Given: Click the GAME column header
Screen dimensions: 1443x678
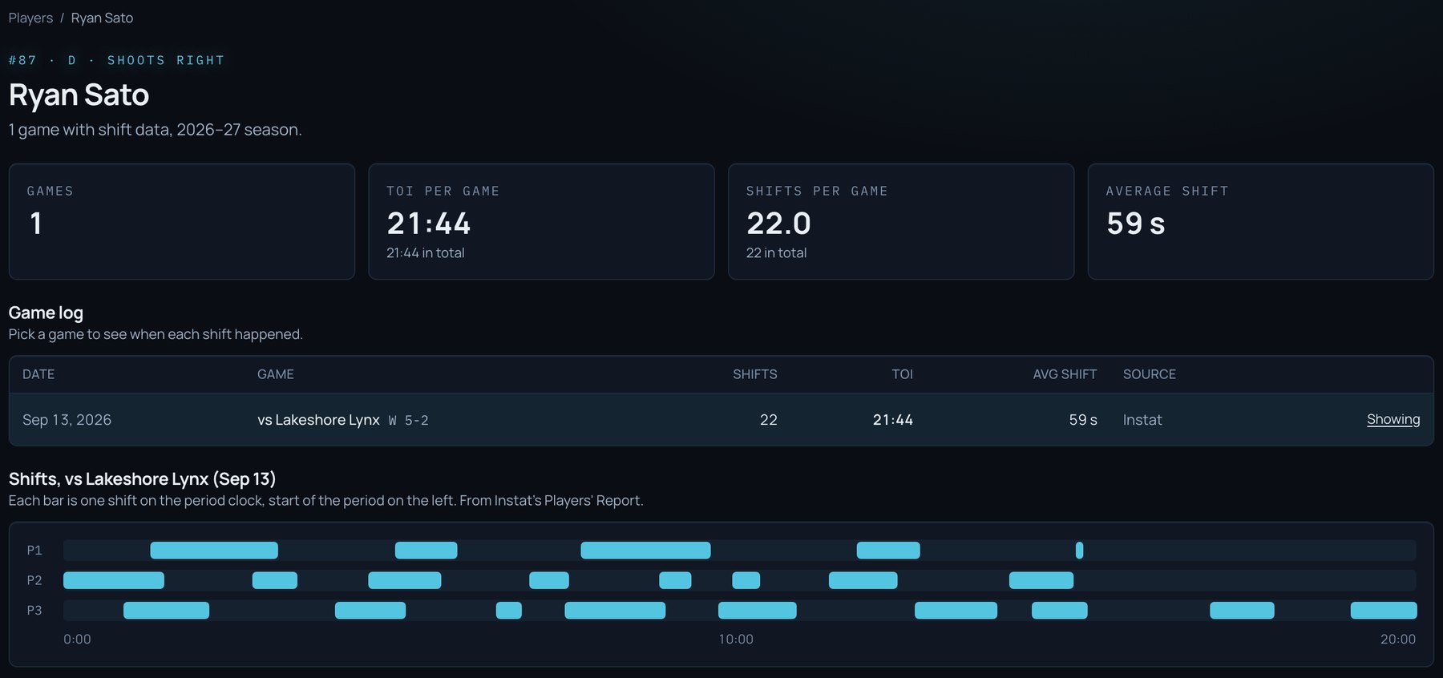Looking at the screenshot, I should (x=276, y=374).
